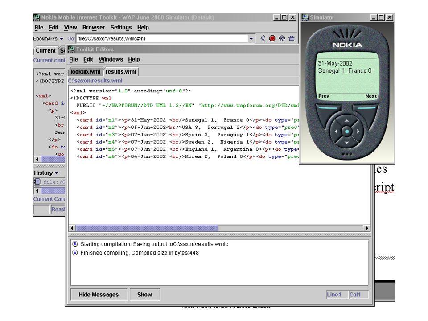Click the phone's center select button
This screenshot has height=321, width=428.
tap(347, 132)
